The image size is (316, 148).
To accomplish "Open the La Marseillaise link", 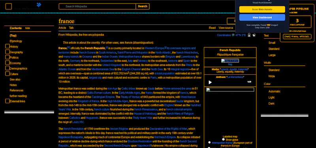I will [x=235, y=77].
